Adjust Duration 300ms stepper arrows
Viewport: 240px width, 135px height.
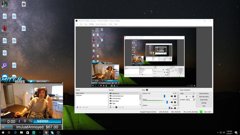[194, 100]
